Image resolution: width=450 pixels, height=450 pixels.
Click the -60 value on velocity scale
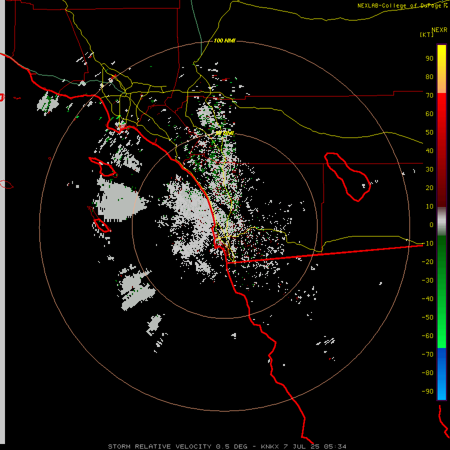[x=427, y=336]
